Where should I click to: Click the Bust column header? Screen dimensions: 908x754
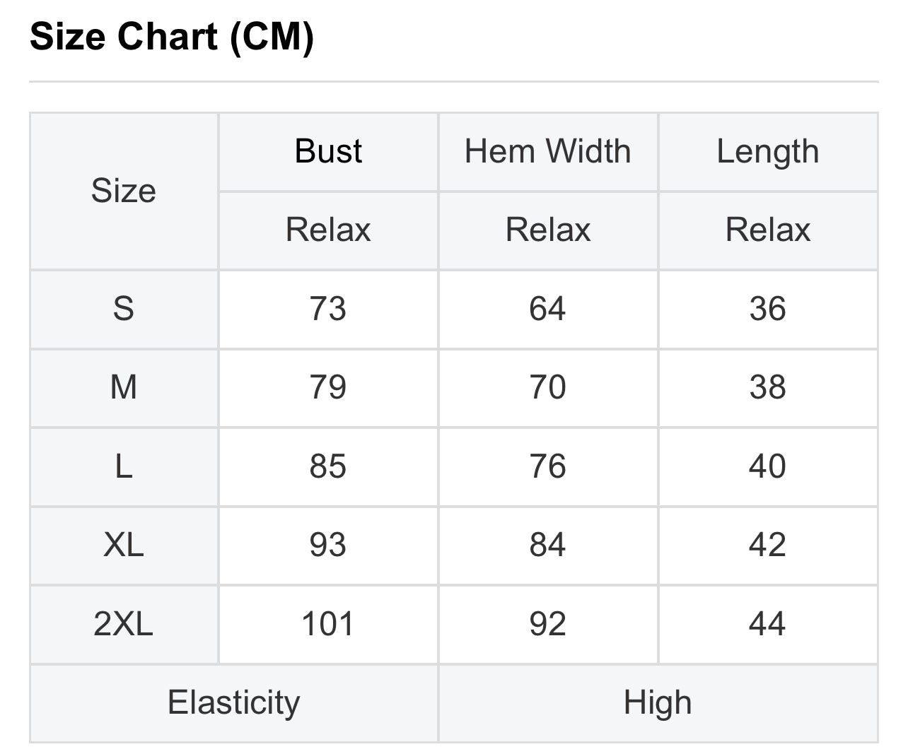[x=328, y=151]
